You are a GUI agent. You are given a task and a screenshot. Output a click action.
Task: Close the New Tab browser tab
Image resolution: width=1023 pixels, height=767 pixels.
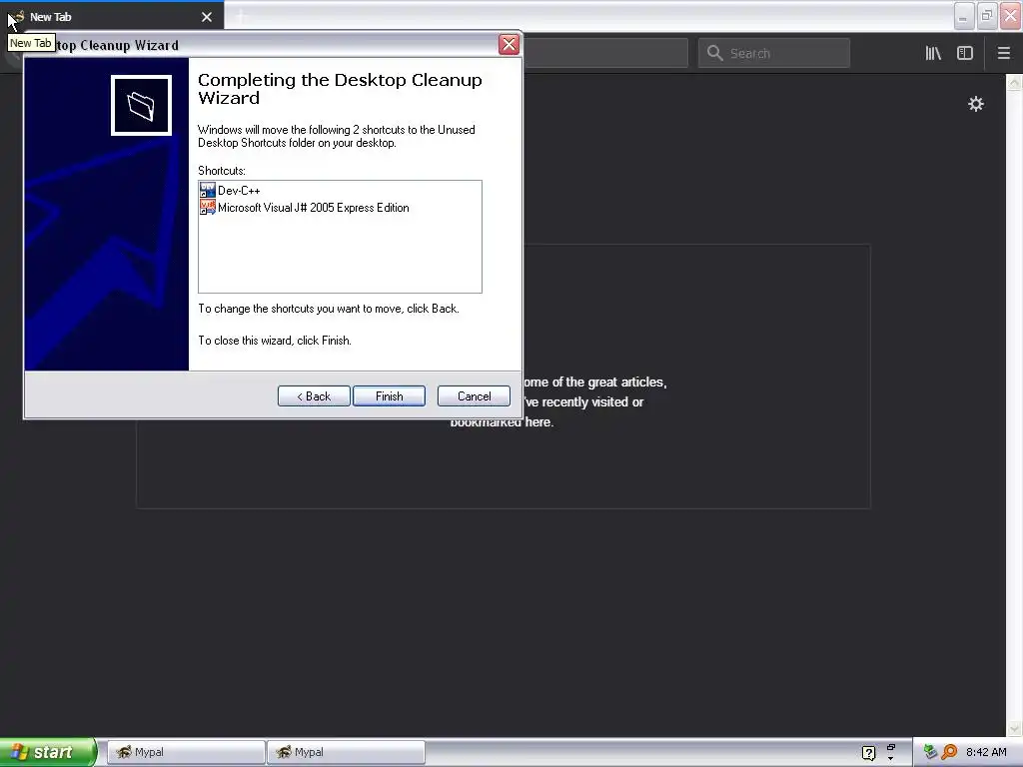pyautogui.click(x=207, y=17)
